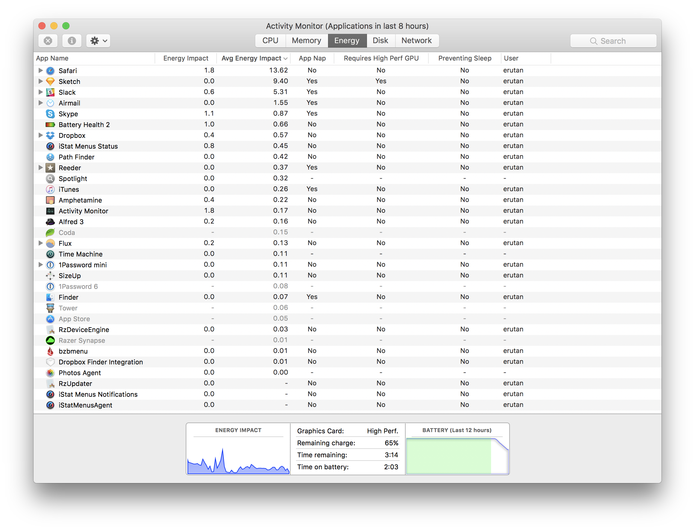
Task: Click the quit process X toolbar button
Action: [48, 41]
